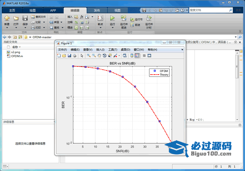The image size is (245, 171).
Task: Open the dropdown arrow under 运行
Action: coord(112,28)
